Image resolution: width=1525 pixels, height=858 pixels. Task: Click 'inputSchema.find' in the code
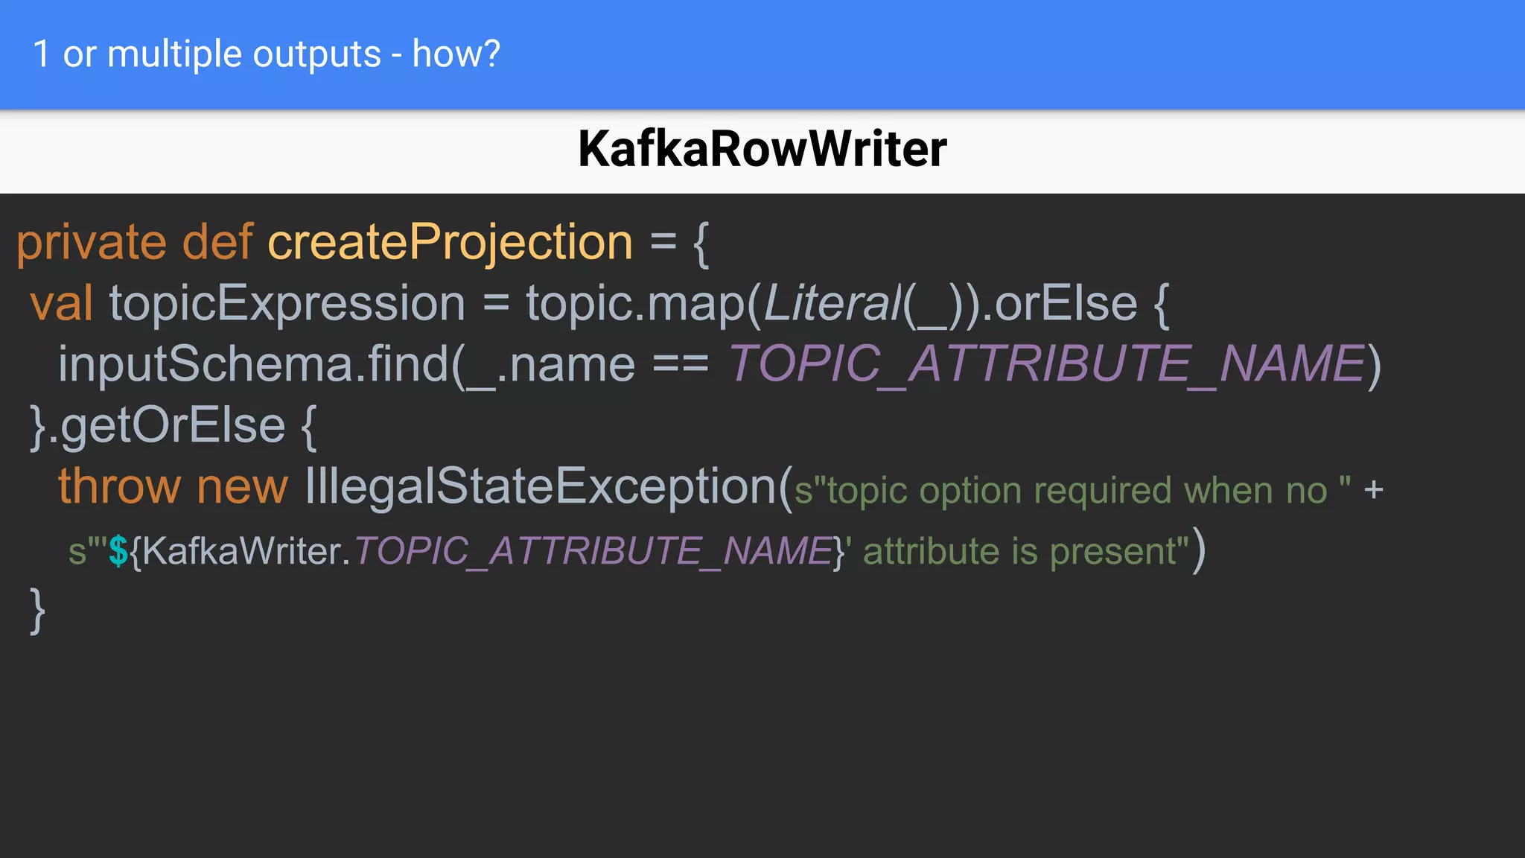coord(253,365)
